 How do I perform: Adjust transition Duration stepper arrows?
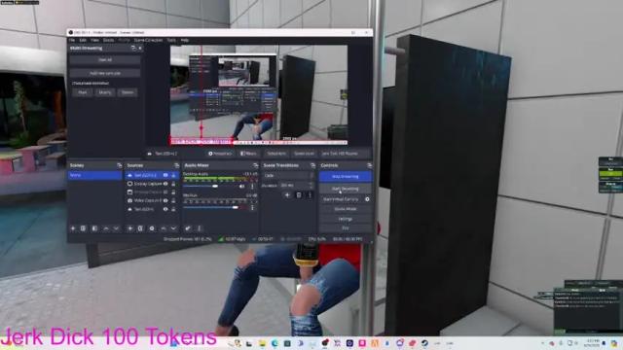pos(311,186)
